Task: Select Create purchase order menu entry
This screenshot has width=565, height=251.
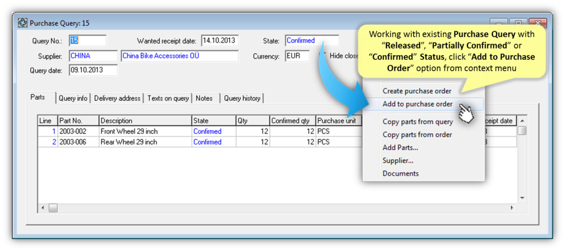Action: click(417, 91)
